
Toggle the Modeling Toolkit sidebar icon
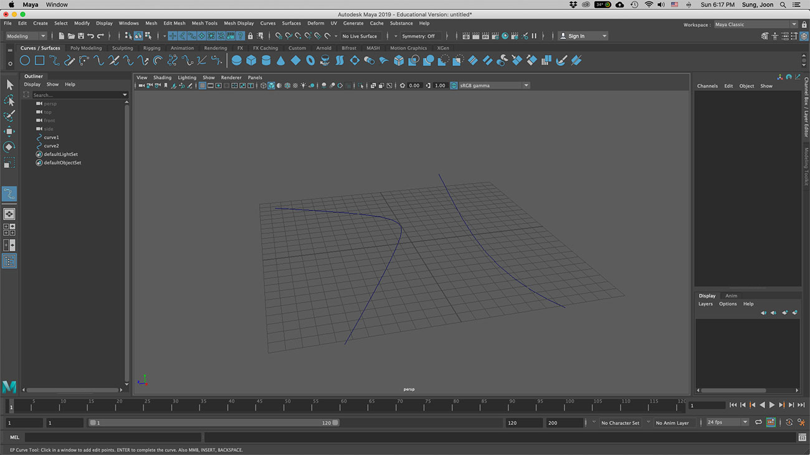pos(765,36)
